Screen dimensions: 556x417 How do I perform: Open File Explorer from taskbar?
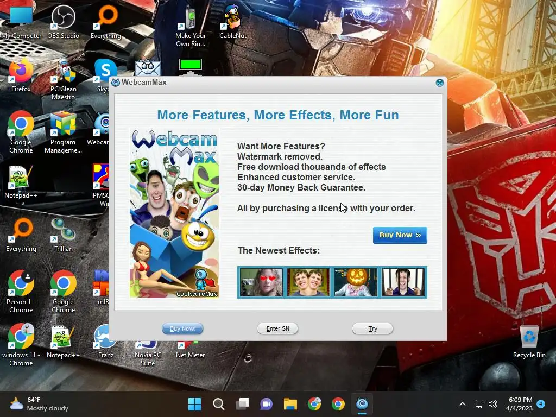click(290, 404)
